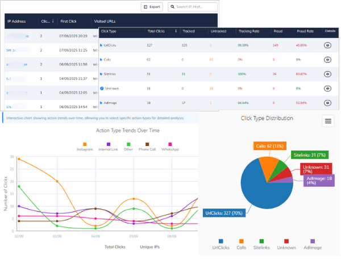Viewport: 341px width, 267px height.
Task: Click the eye icon for UrlClicks row
Action: [327, 44]
